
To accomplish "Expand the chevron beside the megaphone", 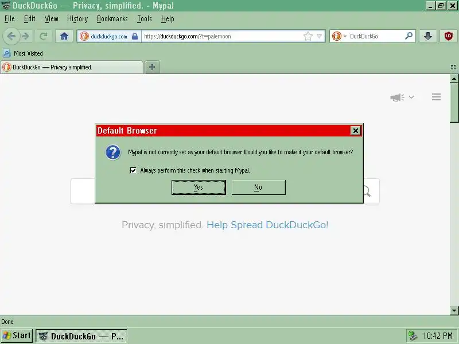I will point(411,97).
